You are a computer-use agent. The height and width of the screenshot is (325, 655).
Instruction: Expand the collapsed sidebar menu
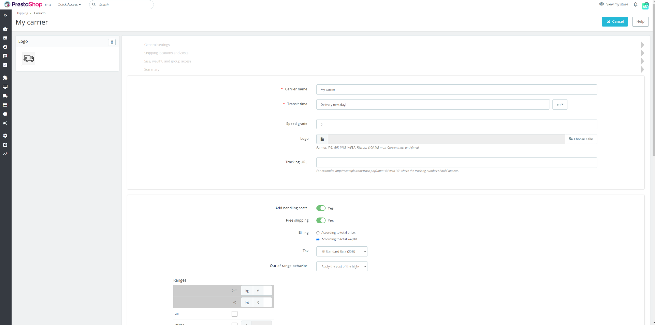[5, 15]
